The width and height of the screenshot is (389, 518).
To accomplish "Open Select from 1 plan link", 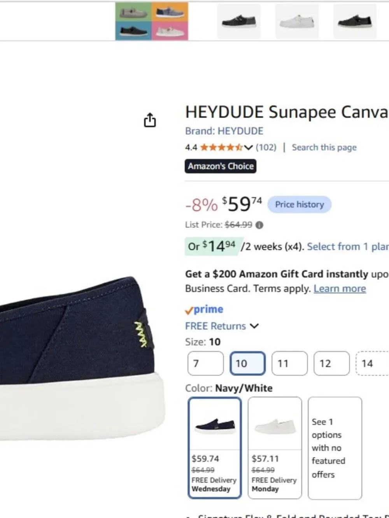I will (348, 247).
